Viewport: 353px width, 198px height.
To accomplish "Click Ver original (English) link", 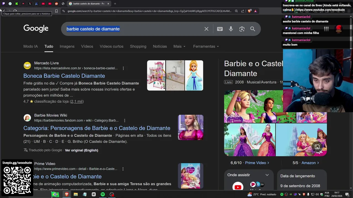I will [82, 150].
